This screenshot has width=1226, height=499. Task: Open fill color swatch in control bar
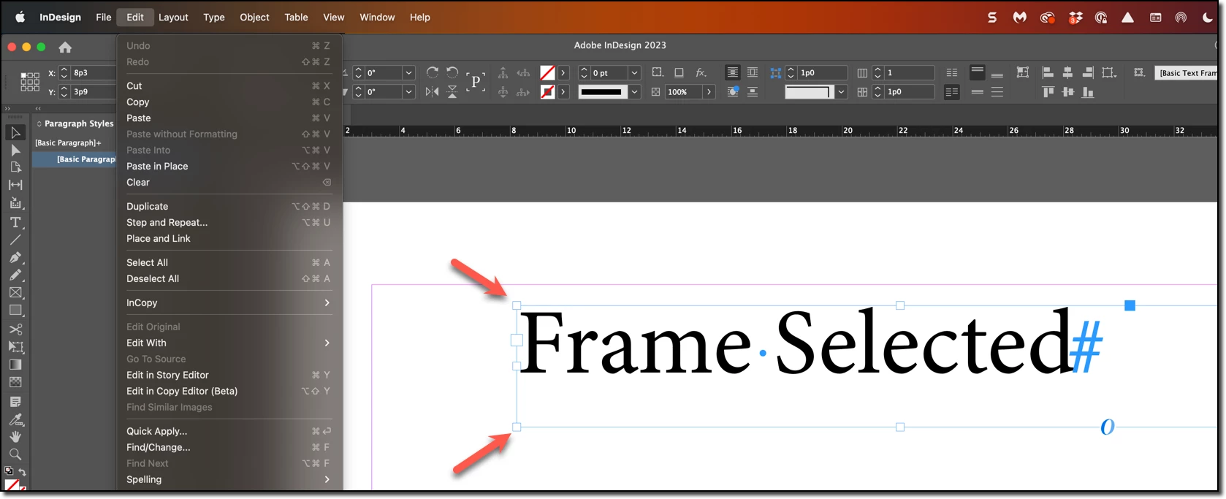point(547,72)
